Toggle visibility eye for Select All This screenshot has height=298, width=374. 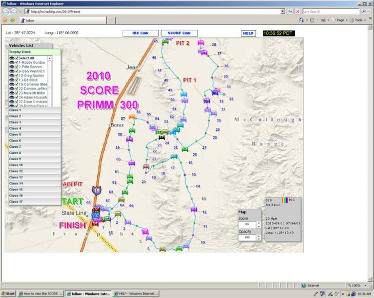11,58
